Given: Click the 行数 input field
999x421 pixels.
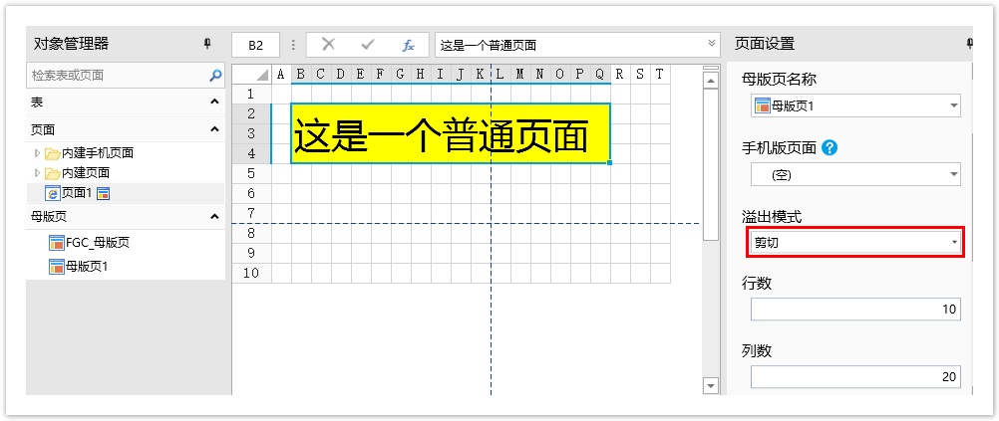Looking at the screenshot, I should [855, 310].
